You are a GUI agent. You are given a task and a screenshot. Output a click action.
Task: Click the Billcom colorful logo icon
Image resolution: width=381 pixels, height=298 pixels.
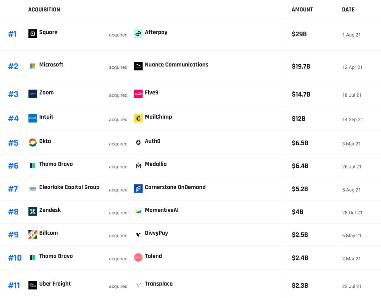tap(32, 234)
